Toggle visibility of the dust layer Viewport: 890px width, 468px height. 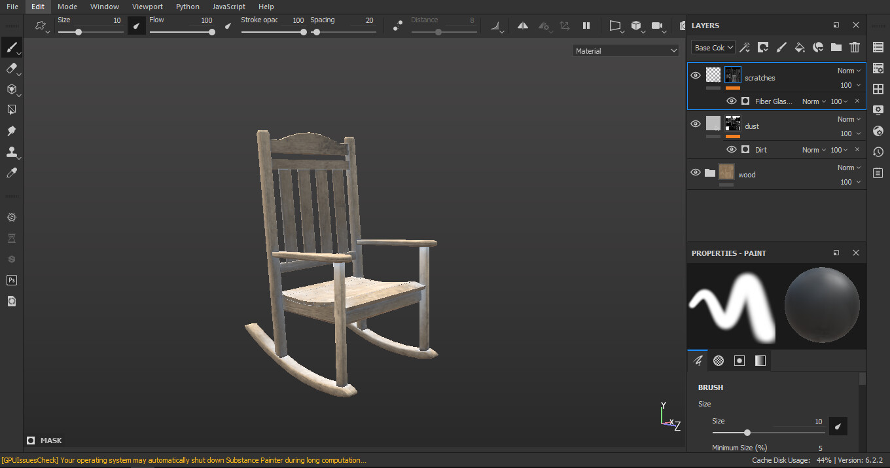pyautogui.click(x=696, y=123)
